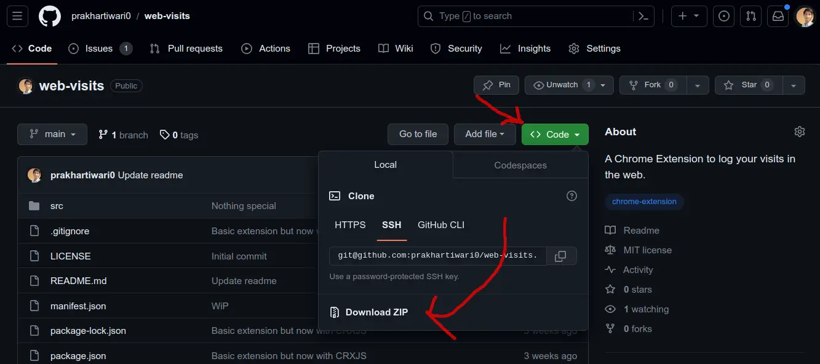Open the create new plus dropdown
This screenshot has width=820, height=364.
click(x=688, y=16)
